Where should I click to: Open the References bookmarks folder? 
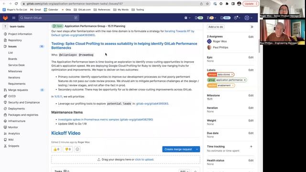point(102,10)
